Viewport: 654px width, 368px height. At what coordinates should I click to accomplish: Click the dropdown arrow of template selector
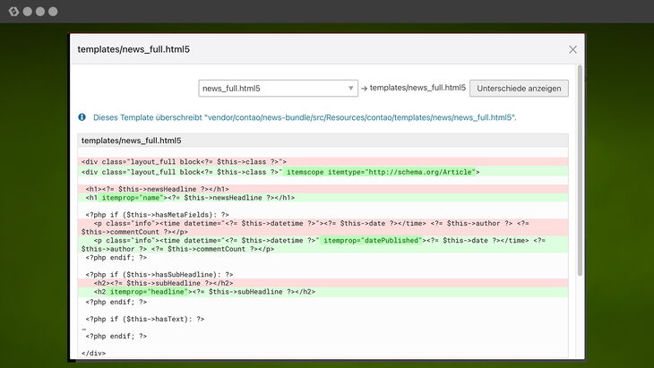(351, 89)
